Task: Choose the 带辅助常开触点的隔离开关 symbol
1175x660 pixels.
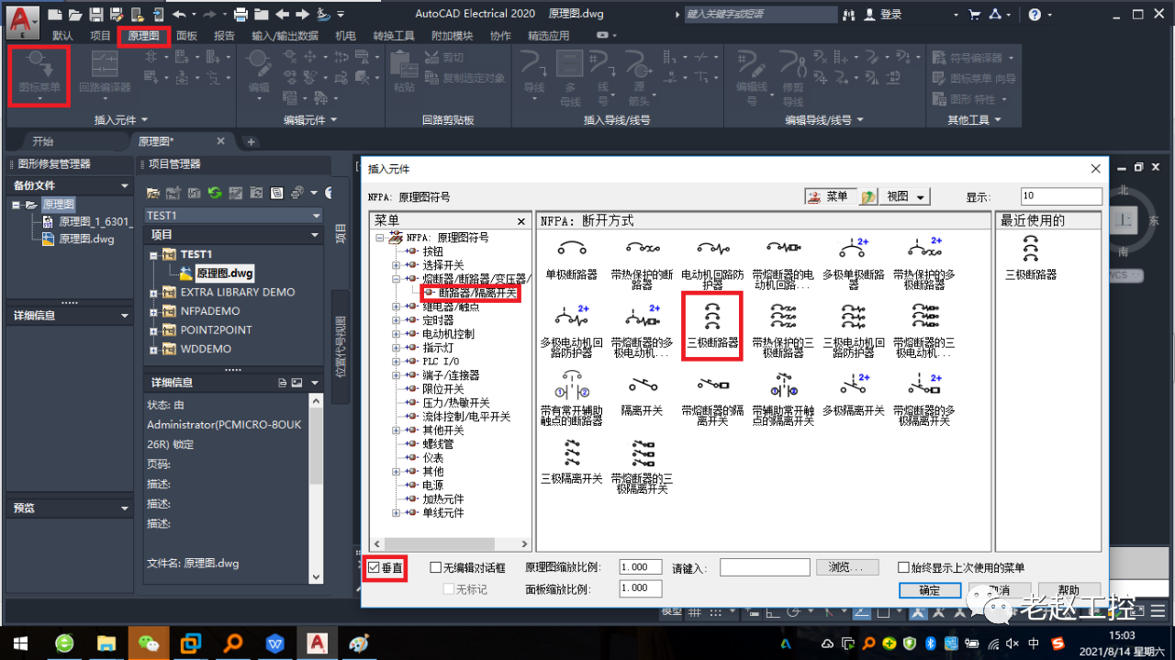Action: point(783,399)
